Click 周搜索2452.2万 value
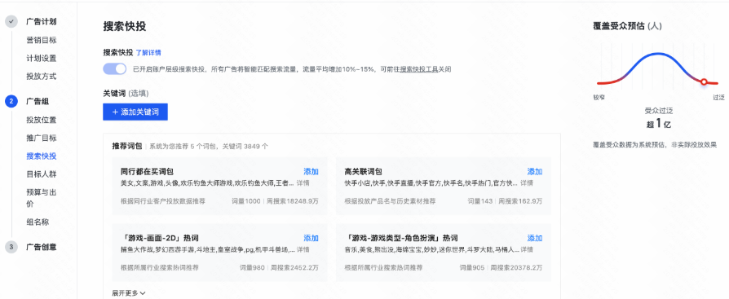 [294, 268]
